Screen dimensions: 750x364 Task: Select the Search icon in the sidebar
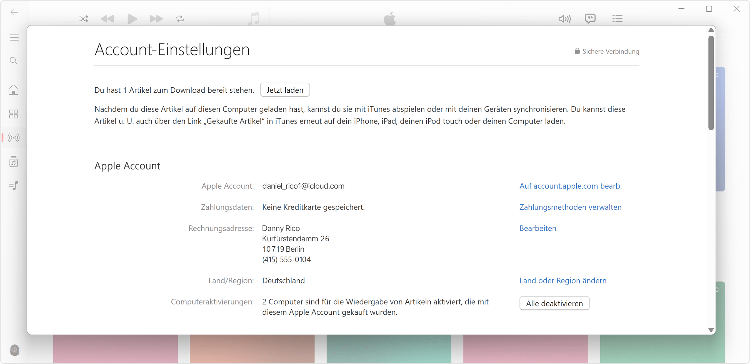click(x=13, y=60)
